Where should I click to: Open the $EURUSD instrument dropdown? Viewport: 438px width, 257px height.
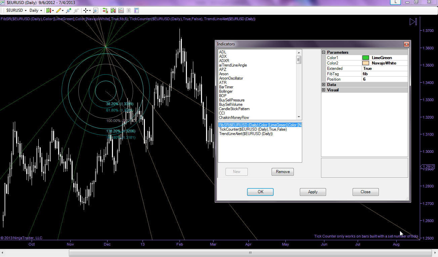click(x=16, y=10)
